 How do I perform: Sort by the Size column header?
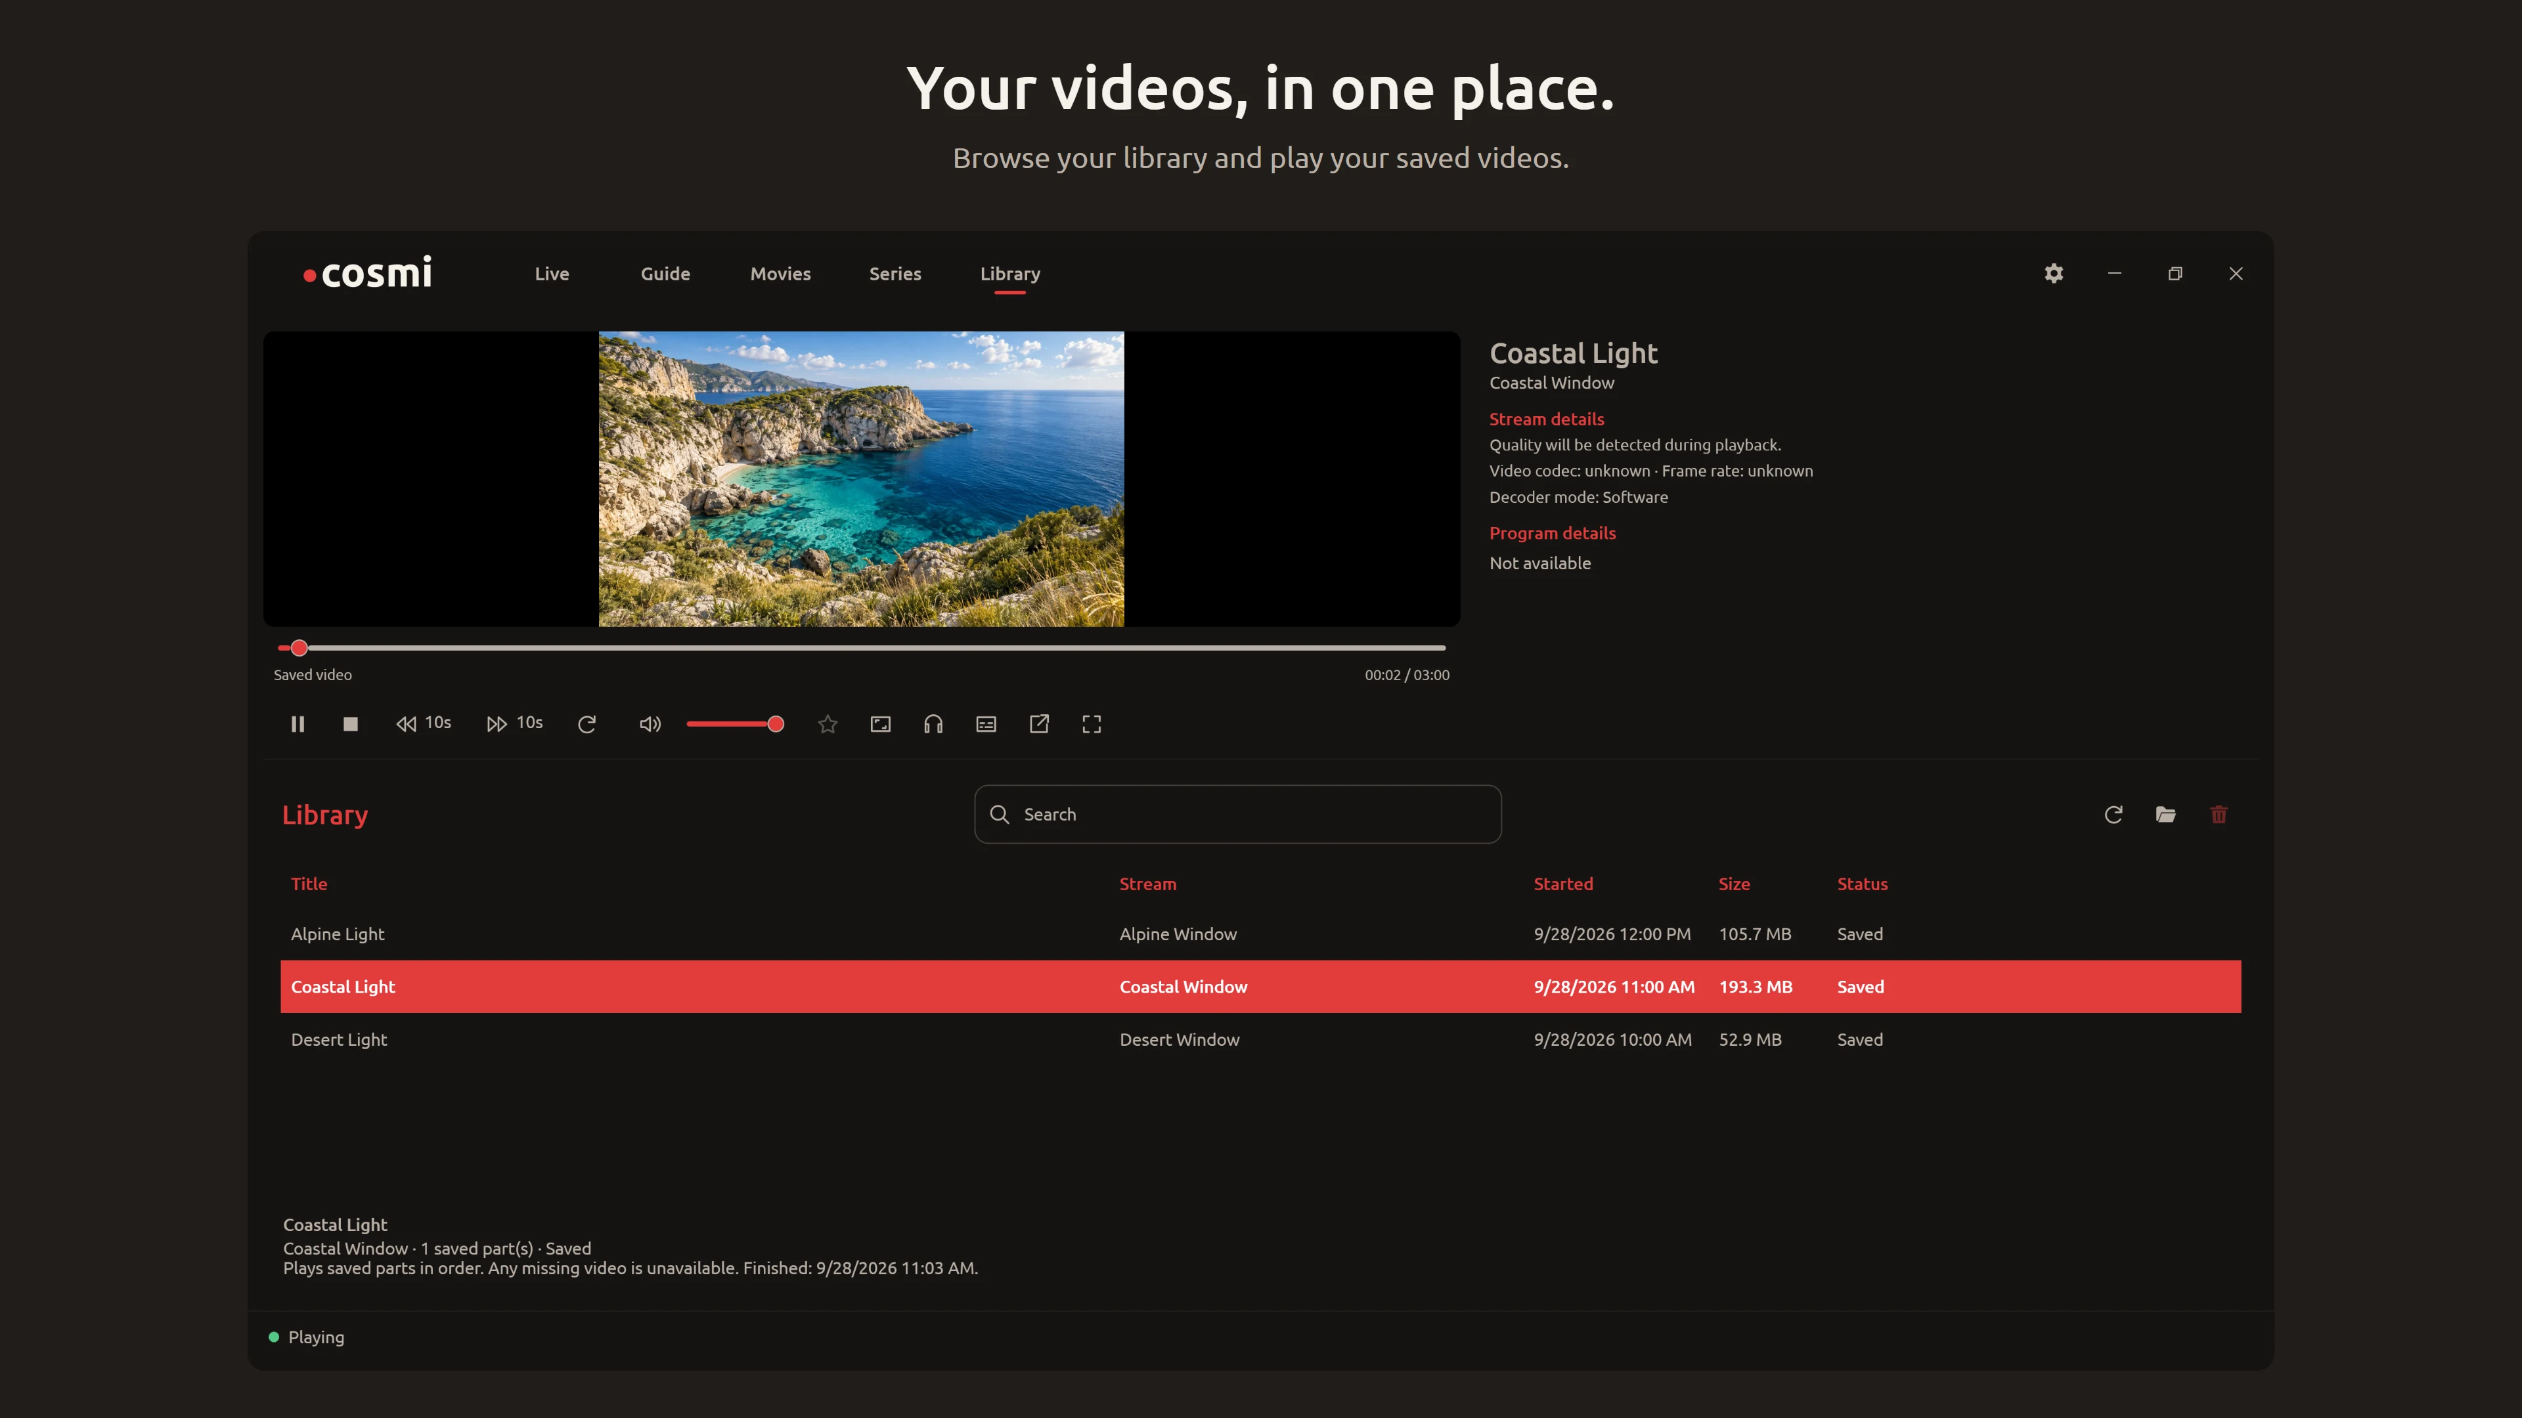[1734, 884]
